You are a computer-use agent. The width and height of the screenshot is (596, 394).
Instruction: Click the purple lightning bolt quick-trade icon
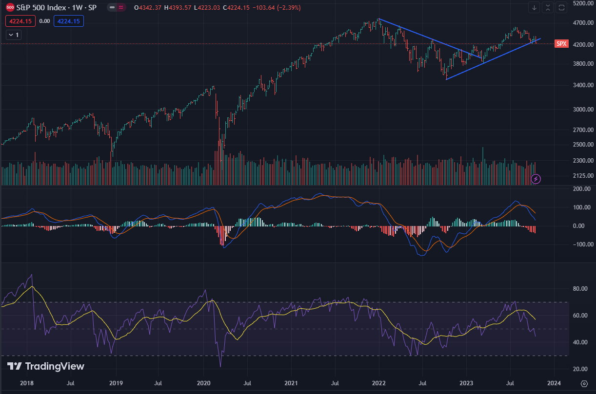click(x=536, y=179)
